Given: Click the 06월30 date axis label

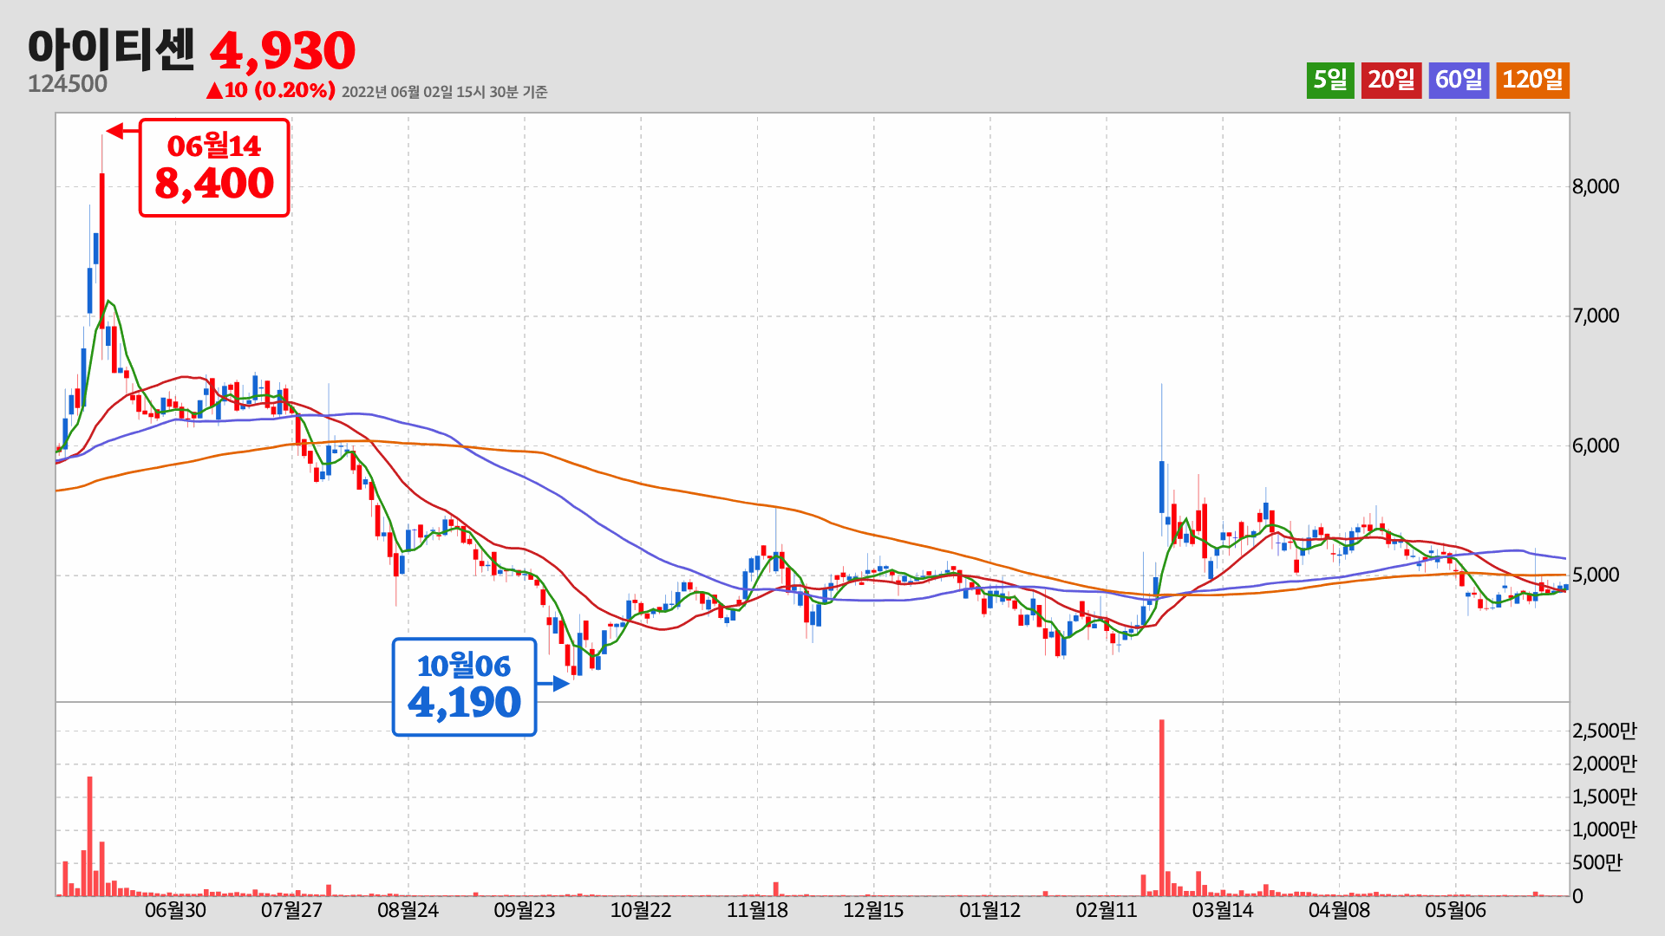Looking at the screenshot, I should point(175,911).
